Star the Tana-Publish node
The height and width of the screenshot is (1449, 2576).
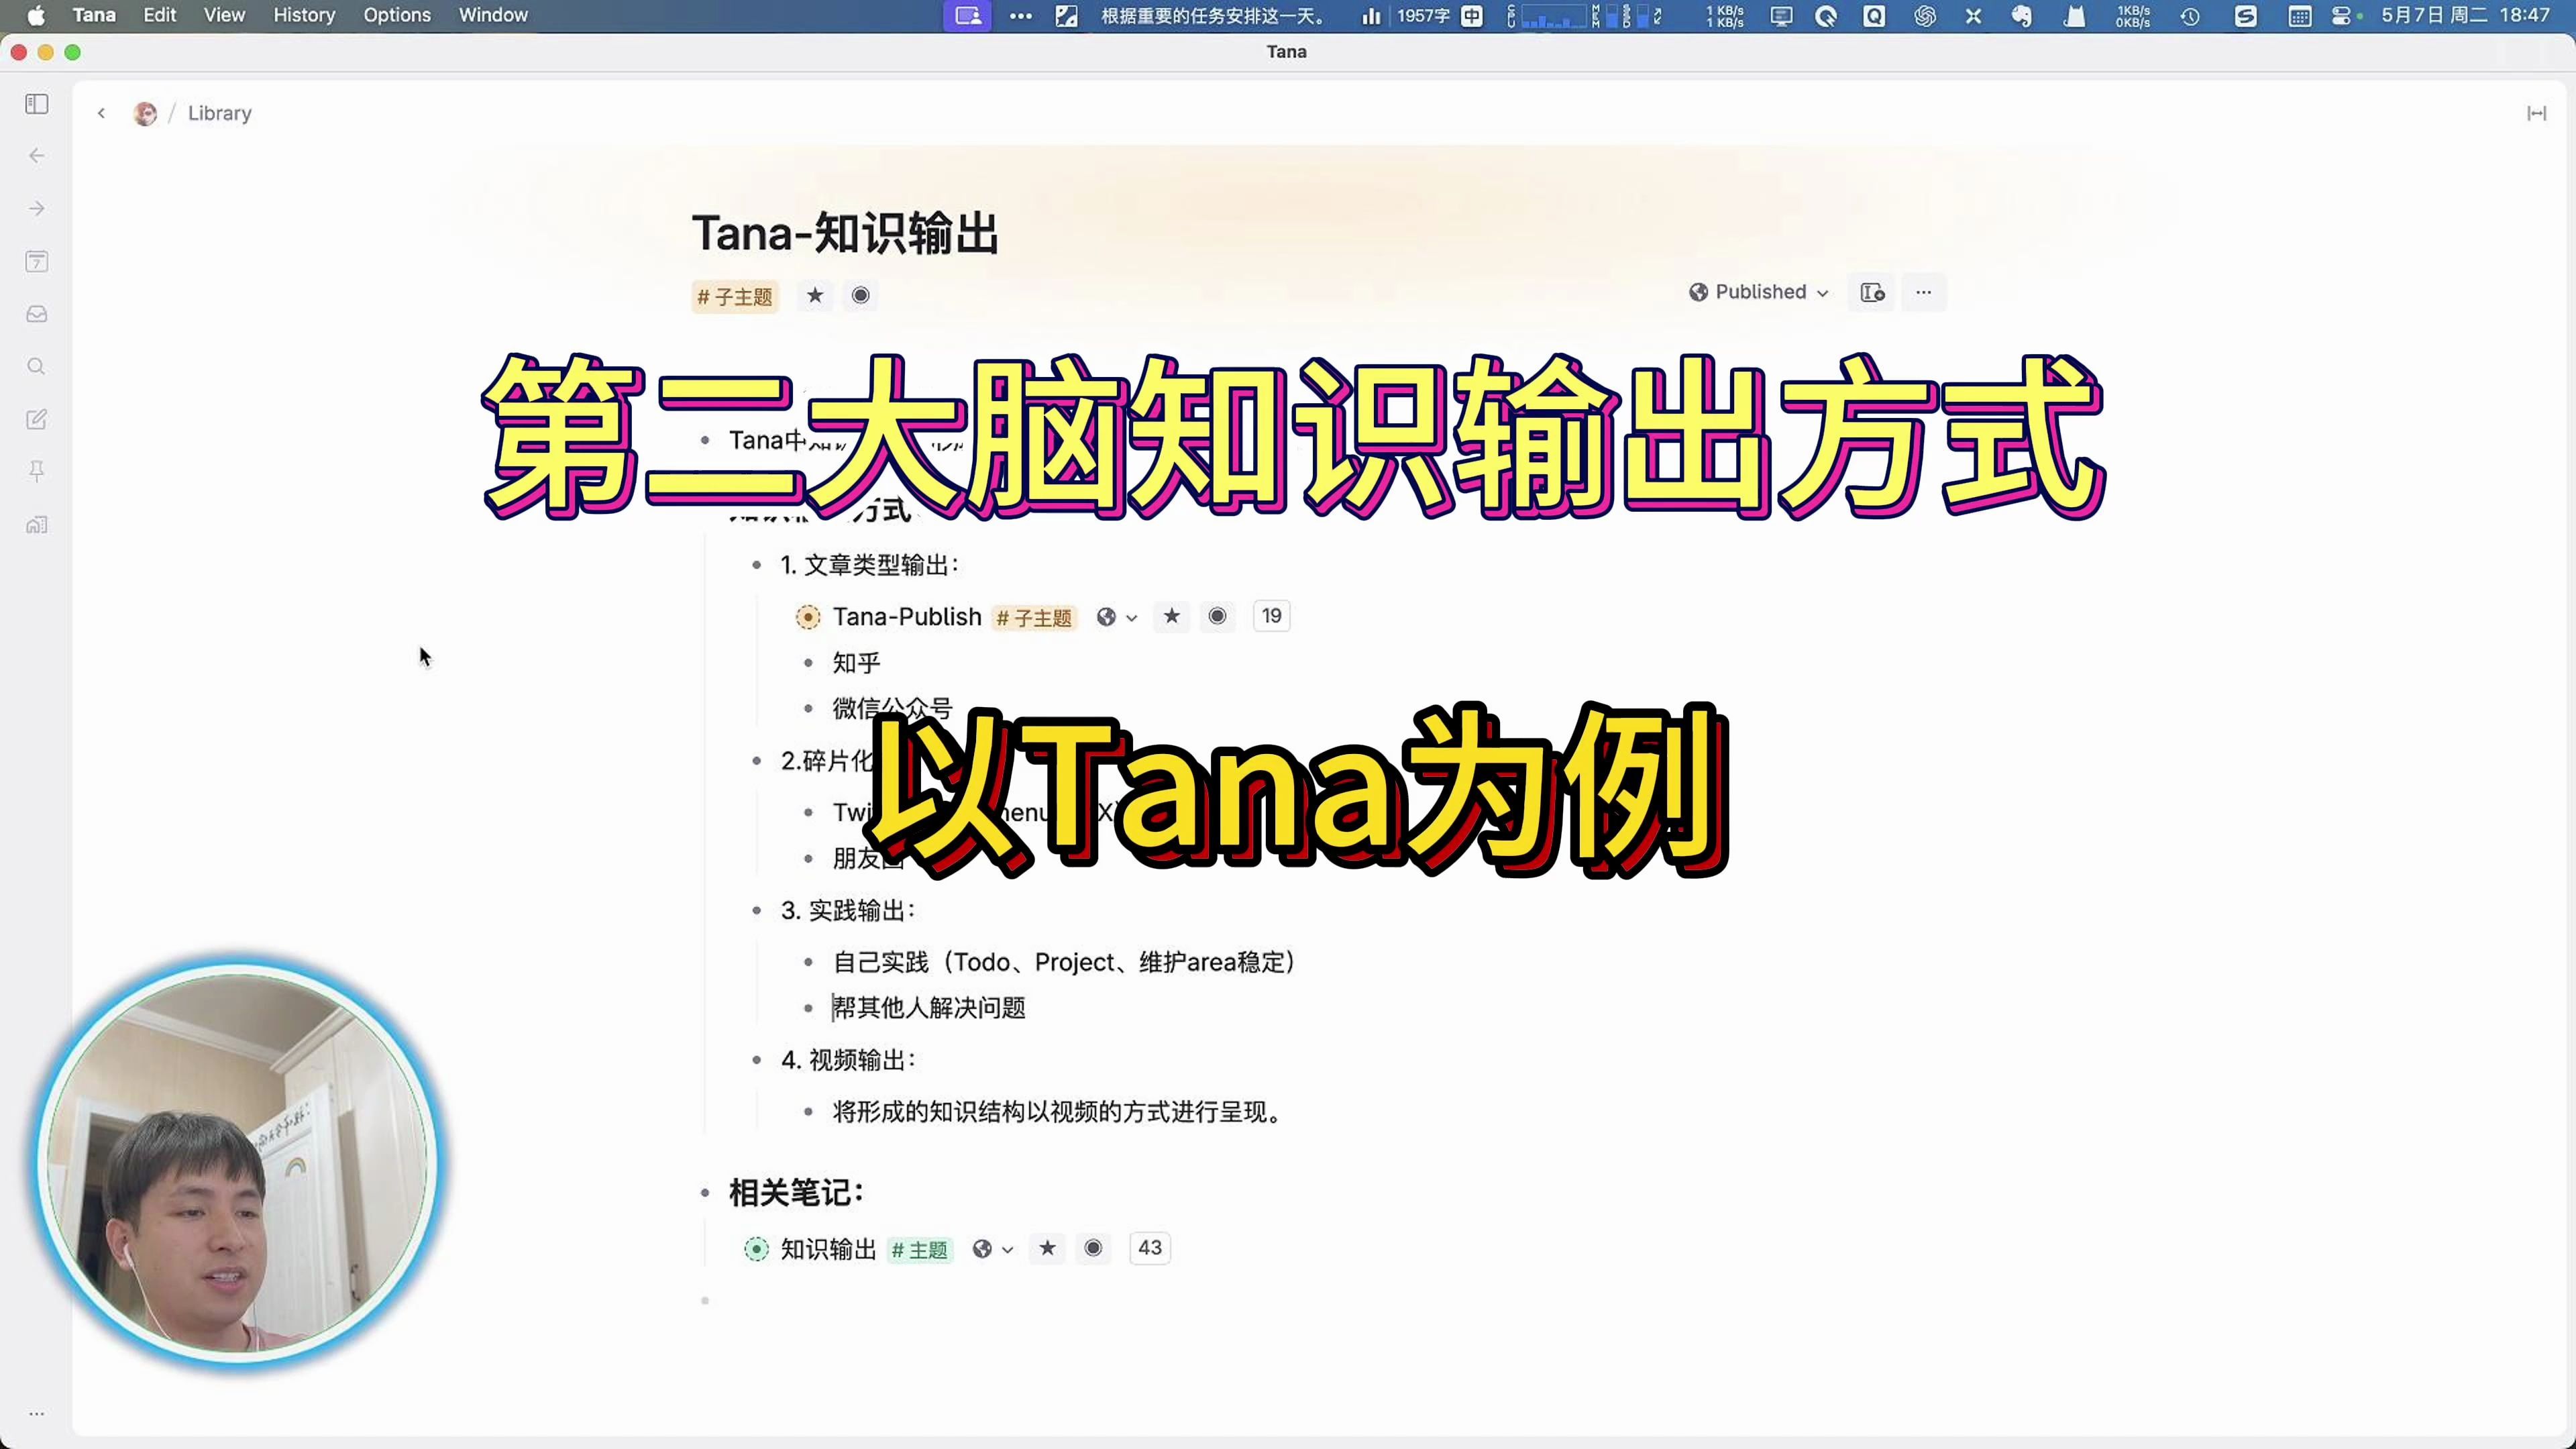(1172, 616)
